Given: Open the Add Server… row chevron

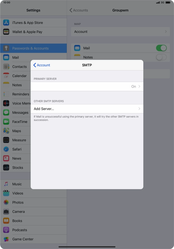Looking at the screenshot, I should pos(139,109).
